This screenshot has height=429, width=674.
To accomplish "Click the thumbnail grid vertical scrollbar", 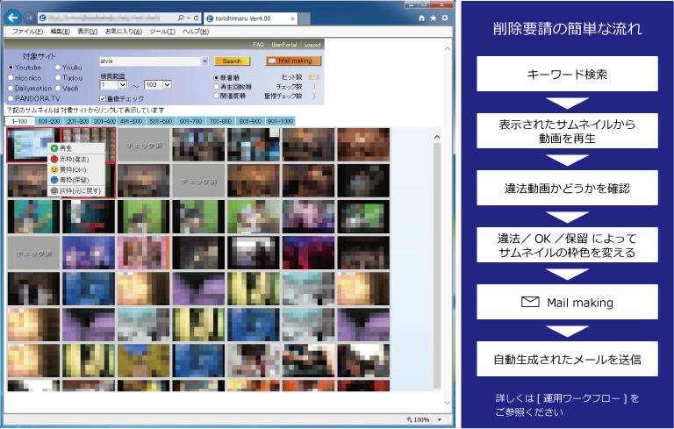I will (437, 266).
